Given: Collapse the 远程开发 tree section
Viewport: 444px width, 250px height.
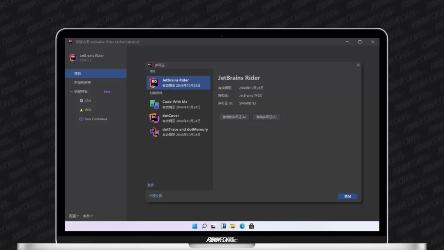Looking at the screenshot, I should 72,92.
